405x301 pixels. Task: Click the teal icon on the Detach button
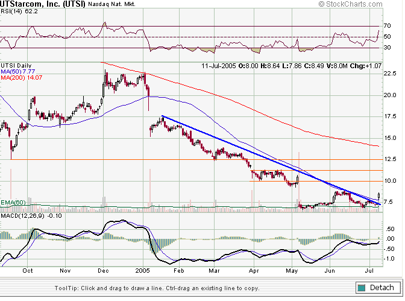(x=362, y=288)
